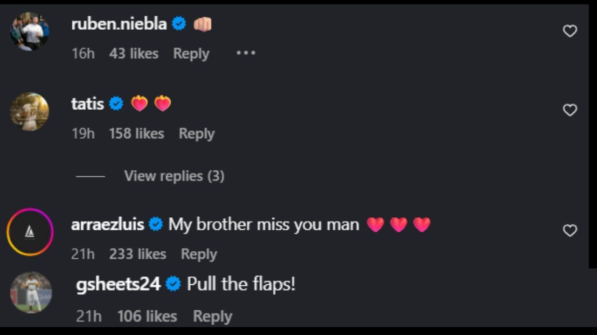Image resolution: width=597 pixels, height=335 pixels.
Task: Reply to ruben.niebla's comment
Action: pos(191,54)
